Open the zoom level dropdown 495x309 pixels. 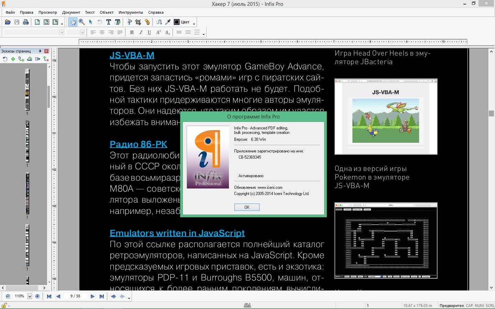click(x=30, y=296)
